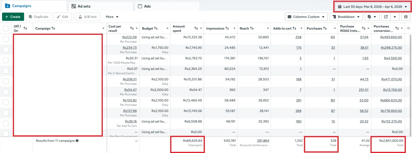Sort by Amount spent arrows icon
This screenshot has height=153, width=412.
pos(196,28)
